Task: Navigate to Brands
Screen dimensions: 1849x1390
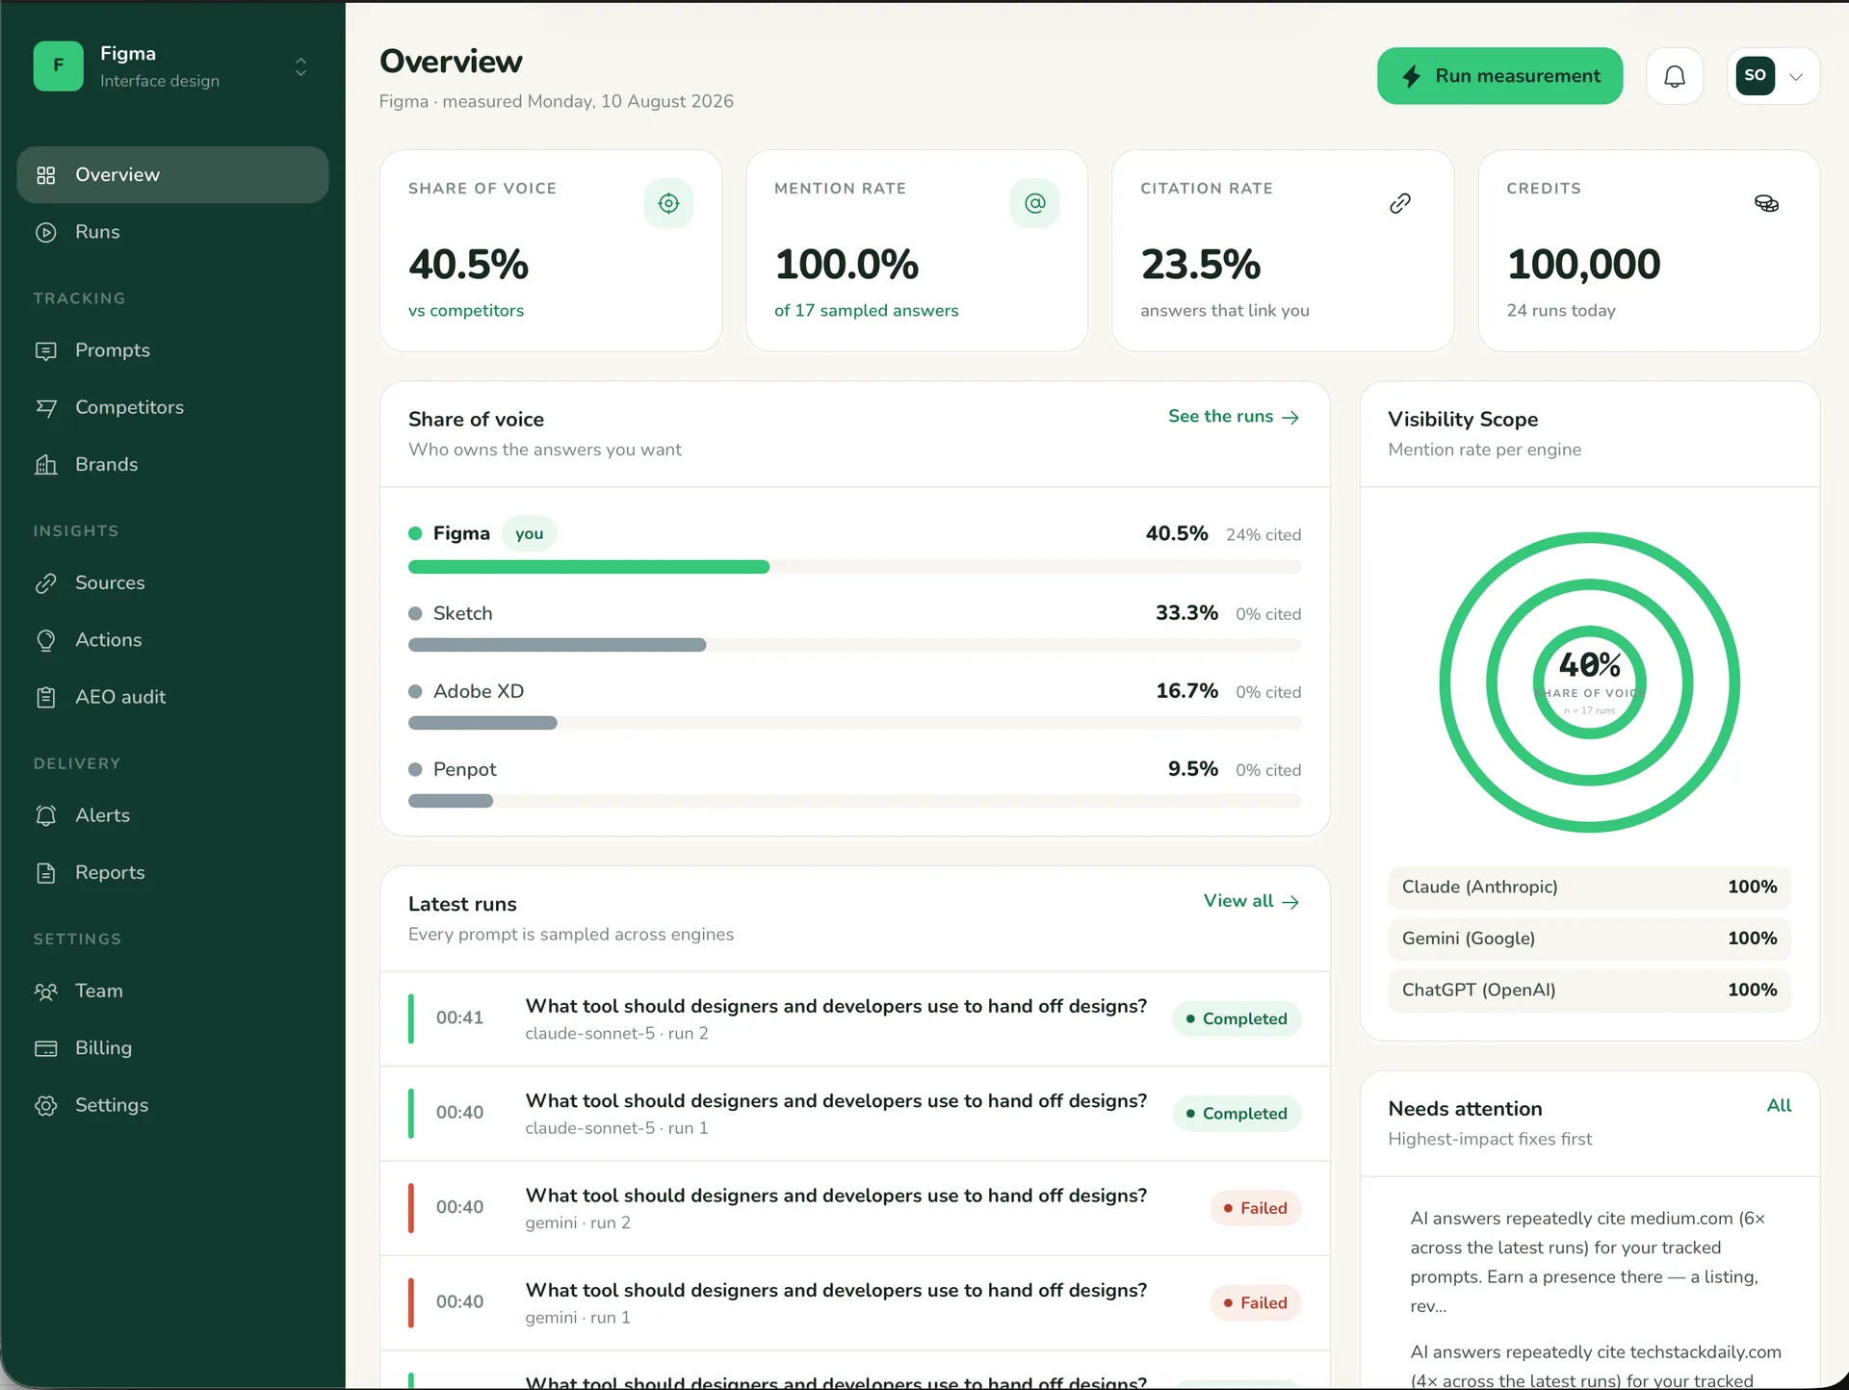Action: (x=172, y=464)
